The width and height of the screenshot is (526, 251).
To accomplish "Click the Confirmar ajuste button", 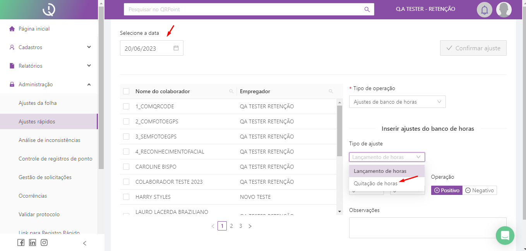I will click(x=473, y=48).
